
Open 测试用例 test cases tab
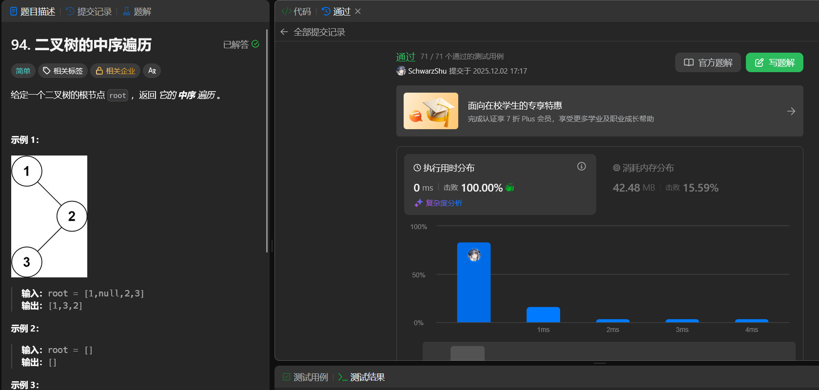(306, 377)
